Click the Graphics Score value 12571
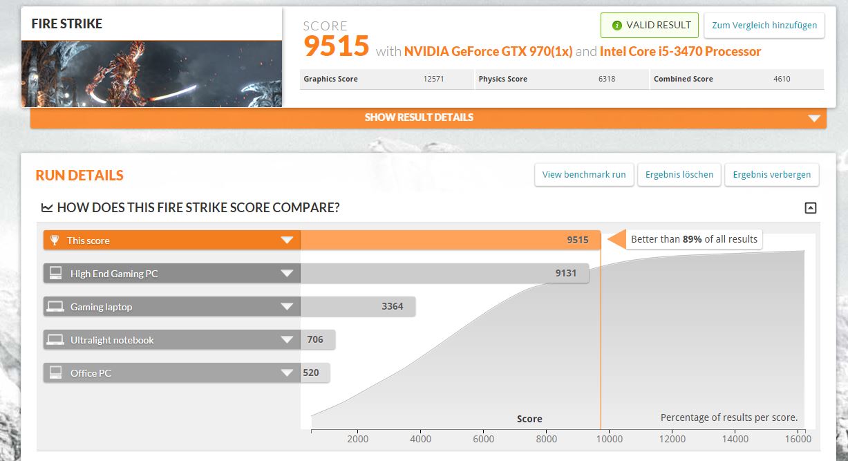This screenshot has height=461, width=848. [433, 79]
